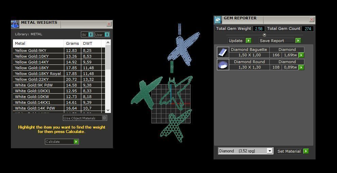Close the Gem Reporter panel

tap(311, 20)
